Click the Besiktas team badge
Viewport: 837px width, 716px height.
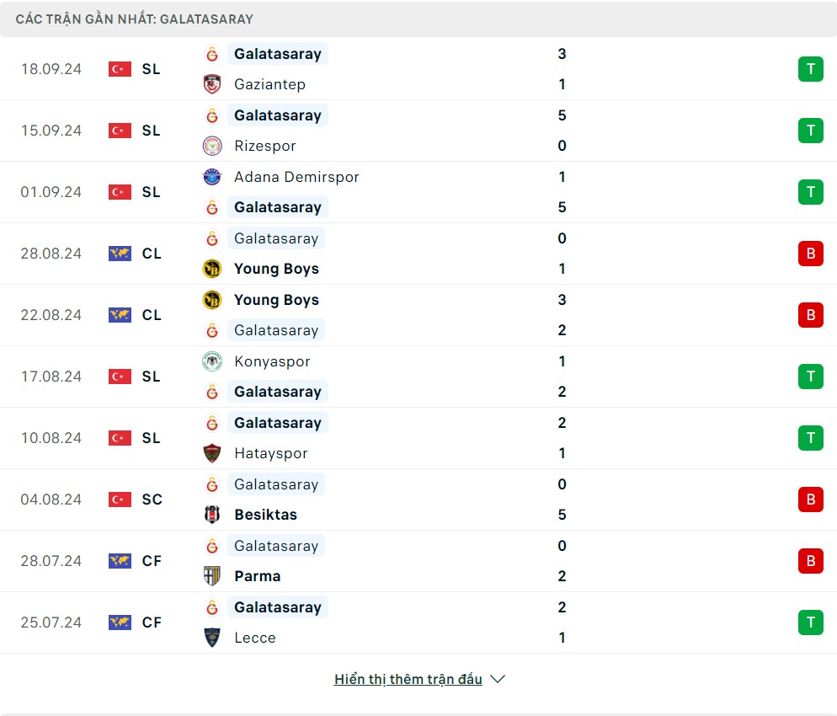212,515
